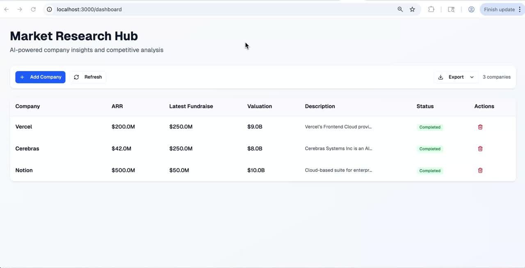Click the Company column header

tap(27, 106)
